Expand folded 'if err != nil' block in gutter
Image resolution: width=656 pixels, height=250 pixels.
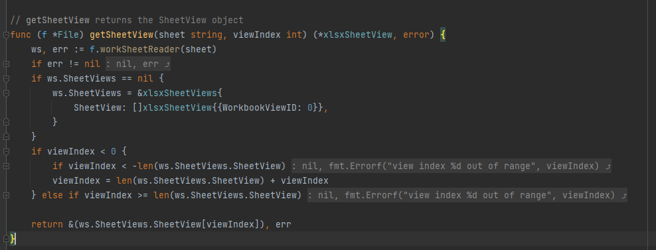coord(6,64)
